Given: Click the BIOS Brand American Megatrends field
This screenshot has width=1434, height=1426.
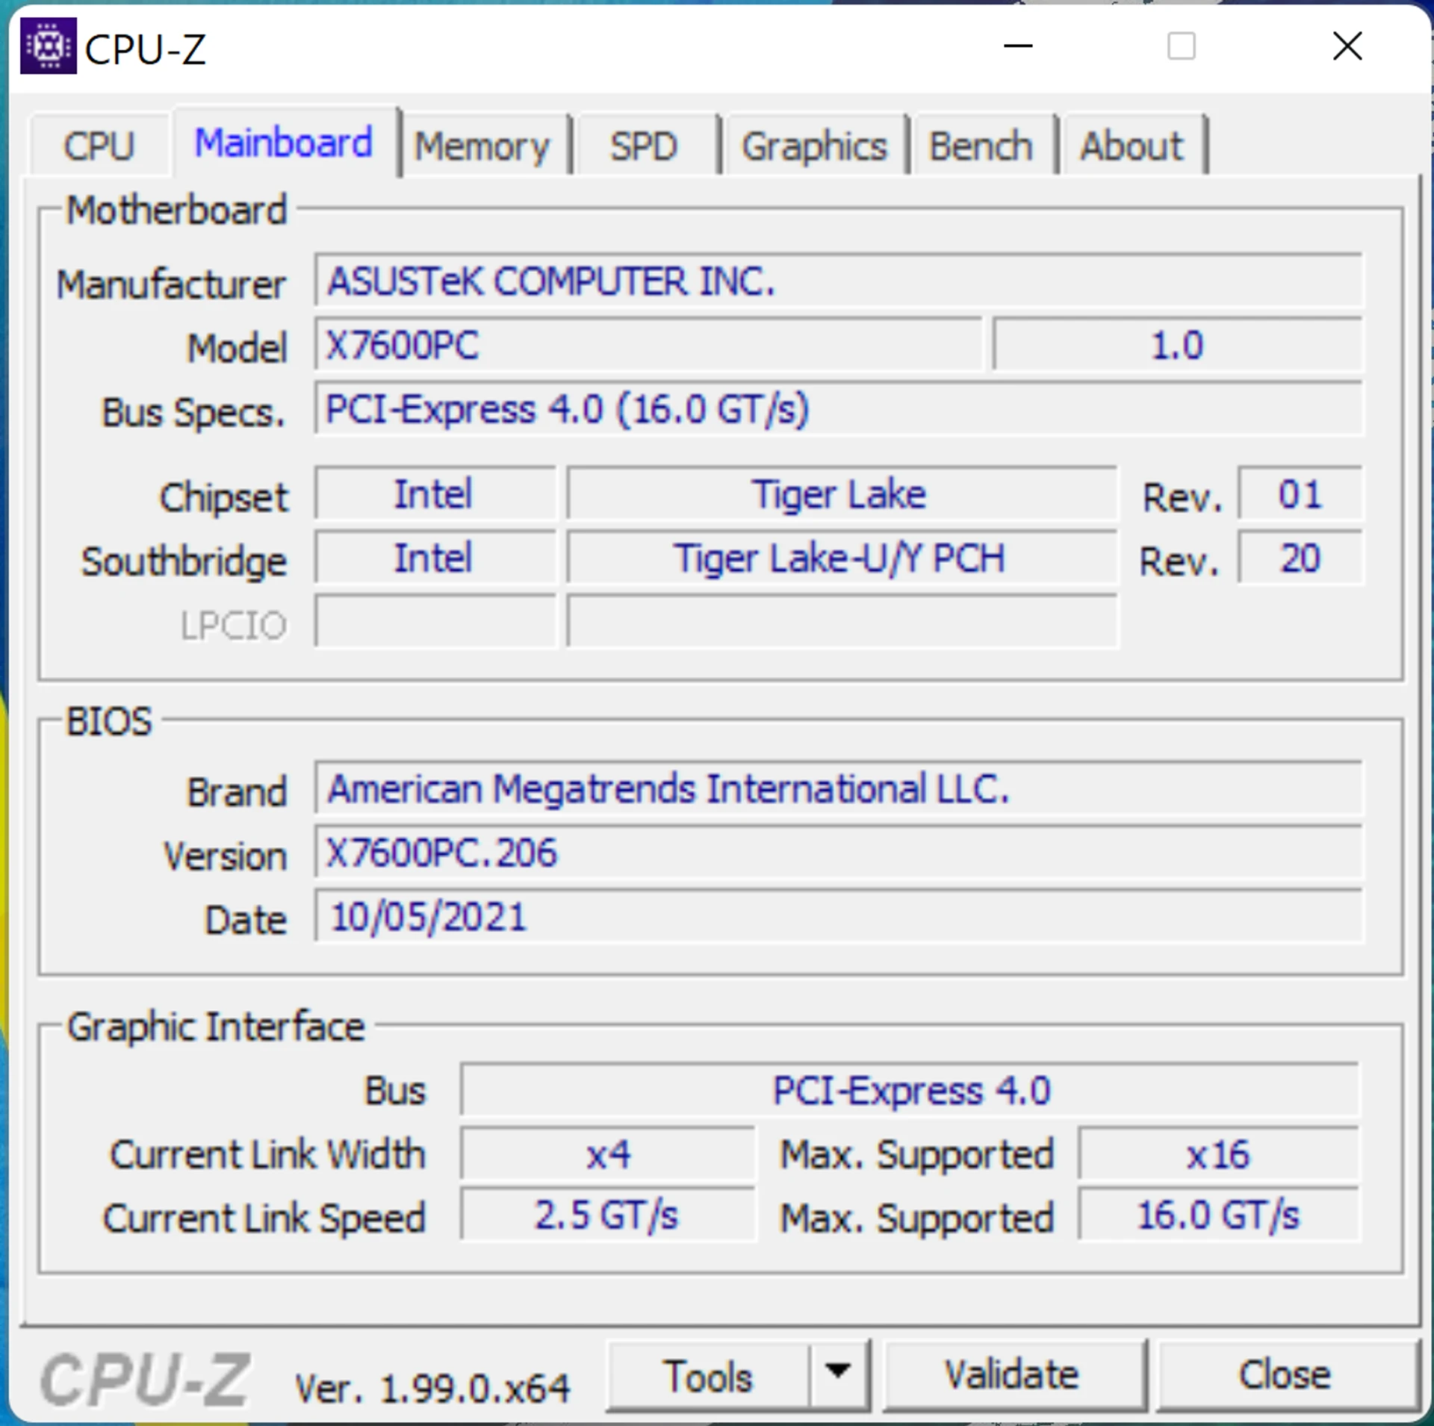Looking at the screenshot, I should pos(839,788).
